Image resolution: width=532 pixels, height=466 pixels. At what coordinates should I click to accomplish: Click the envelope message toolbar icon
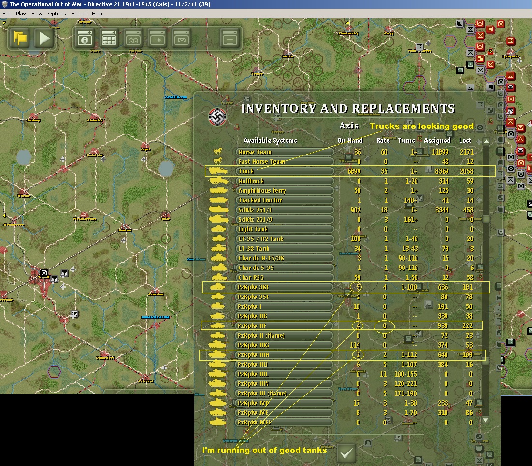[182, 38]
